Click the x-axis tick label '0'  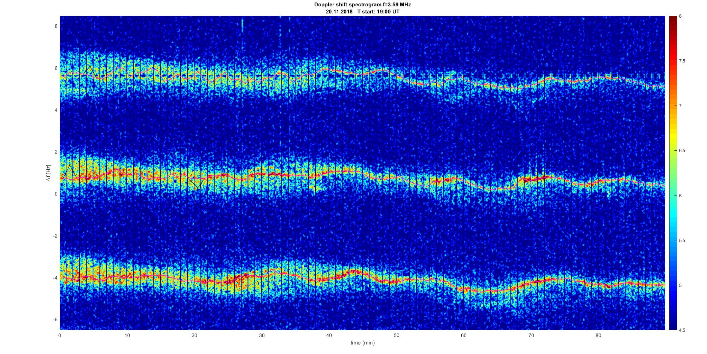pos(60,335)
